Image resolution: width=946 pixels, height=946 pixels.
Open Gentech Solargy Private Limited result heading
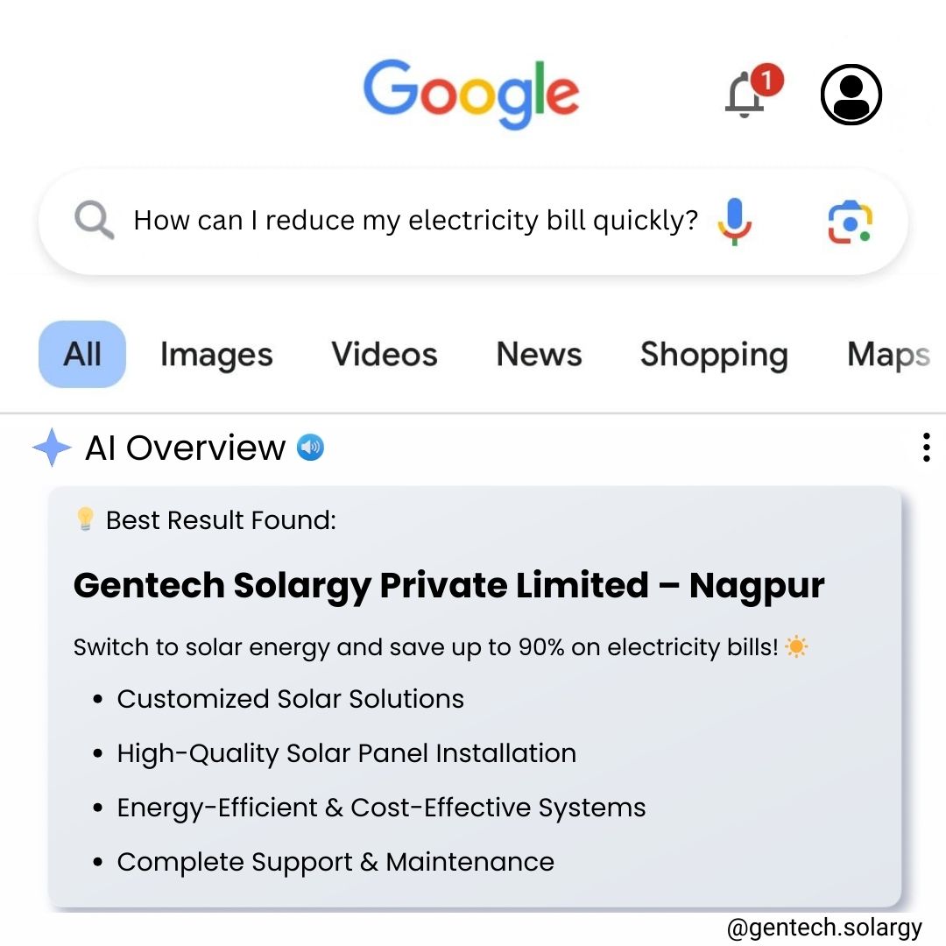[448, 586]
